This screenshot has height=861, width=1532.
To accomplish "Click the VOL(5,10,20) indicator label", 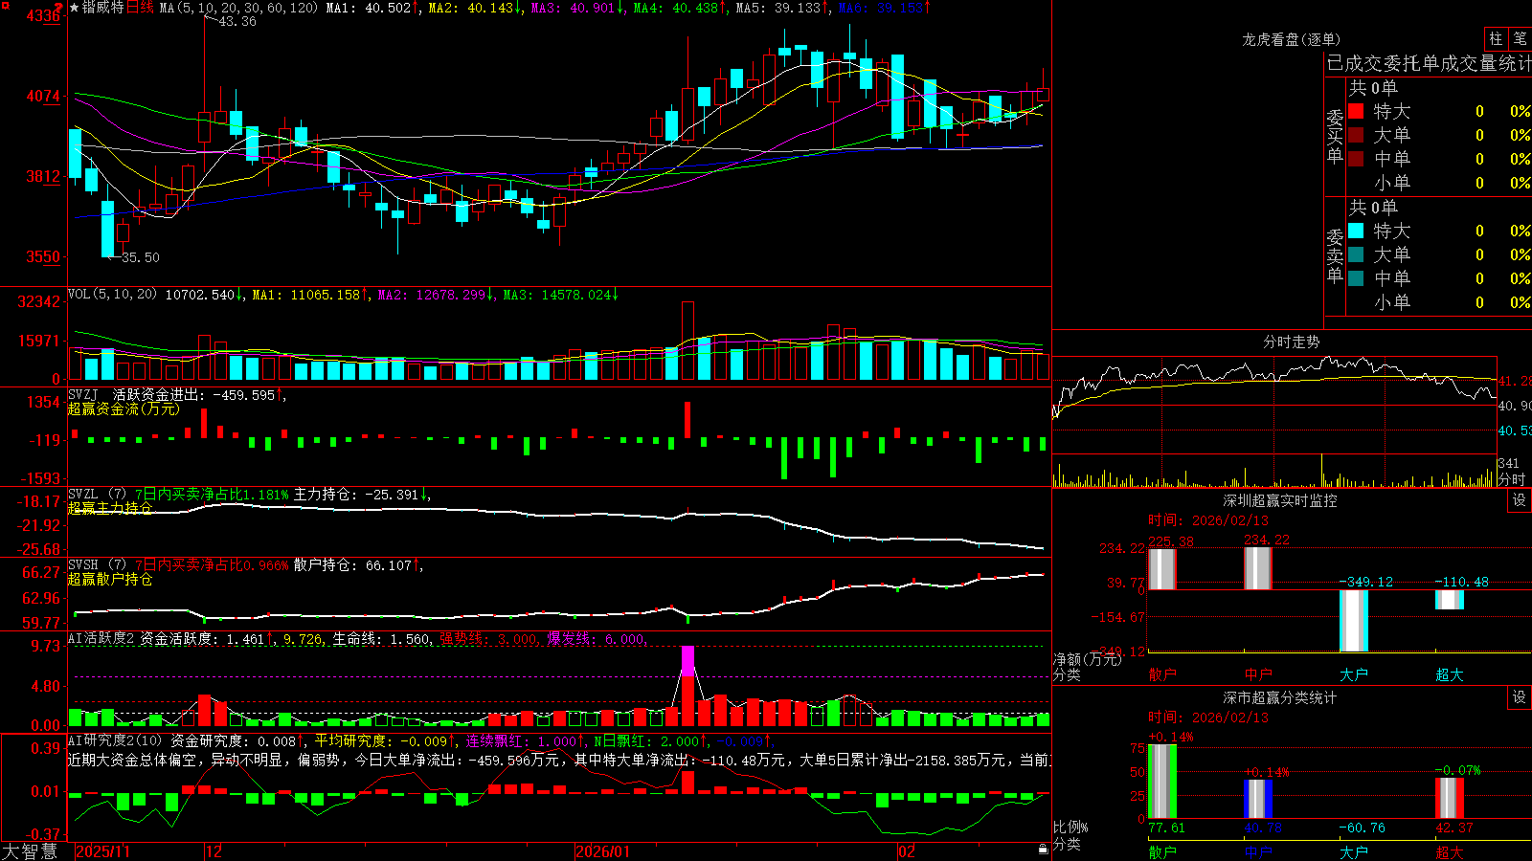I will (x=112, y=295).
